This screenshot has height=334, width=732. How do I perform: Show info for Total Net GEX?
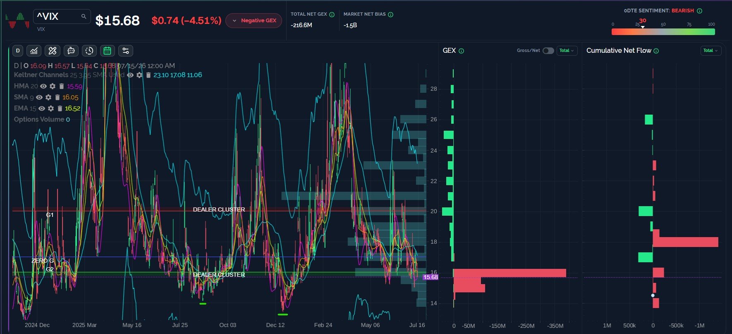[x=332, y=14]
